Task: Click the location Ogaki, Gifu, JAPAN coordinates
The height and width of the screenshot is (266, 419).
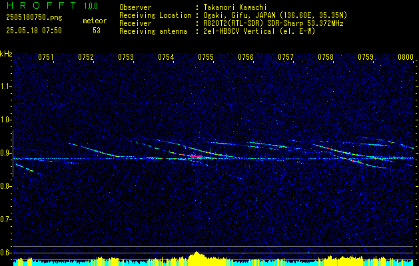Action: click(x=275, y=15)
